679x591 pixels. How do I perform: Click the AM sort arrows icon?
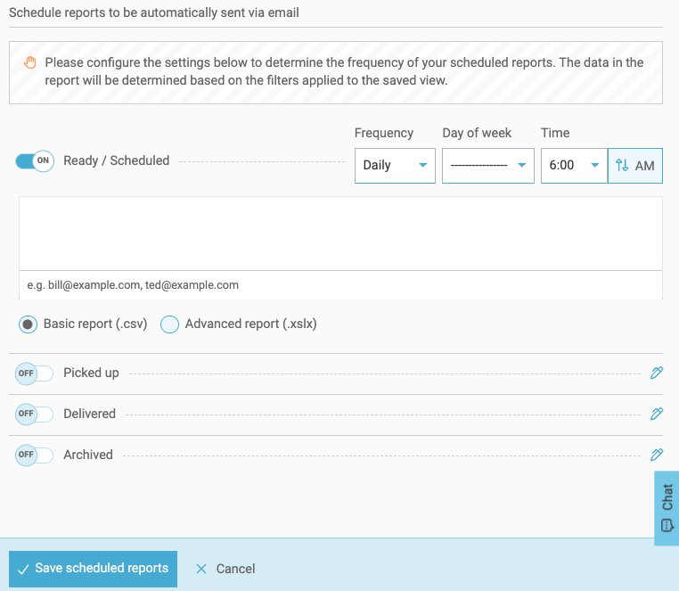coord(622,166)
